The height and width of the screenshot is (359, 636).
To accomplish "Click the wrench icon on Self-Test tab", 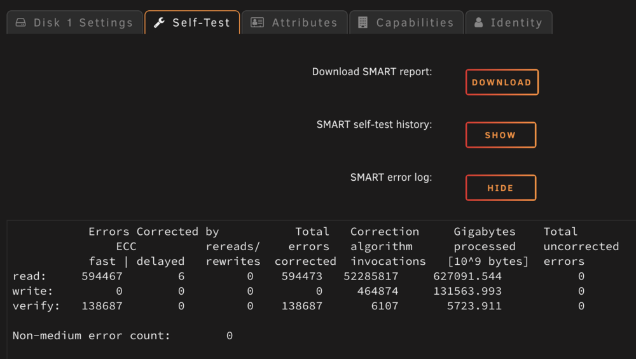I will pyautogui.click(x=159, y=22).
